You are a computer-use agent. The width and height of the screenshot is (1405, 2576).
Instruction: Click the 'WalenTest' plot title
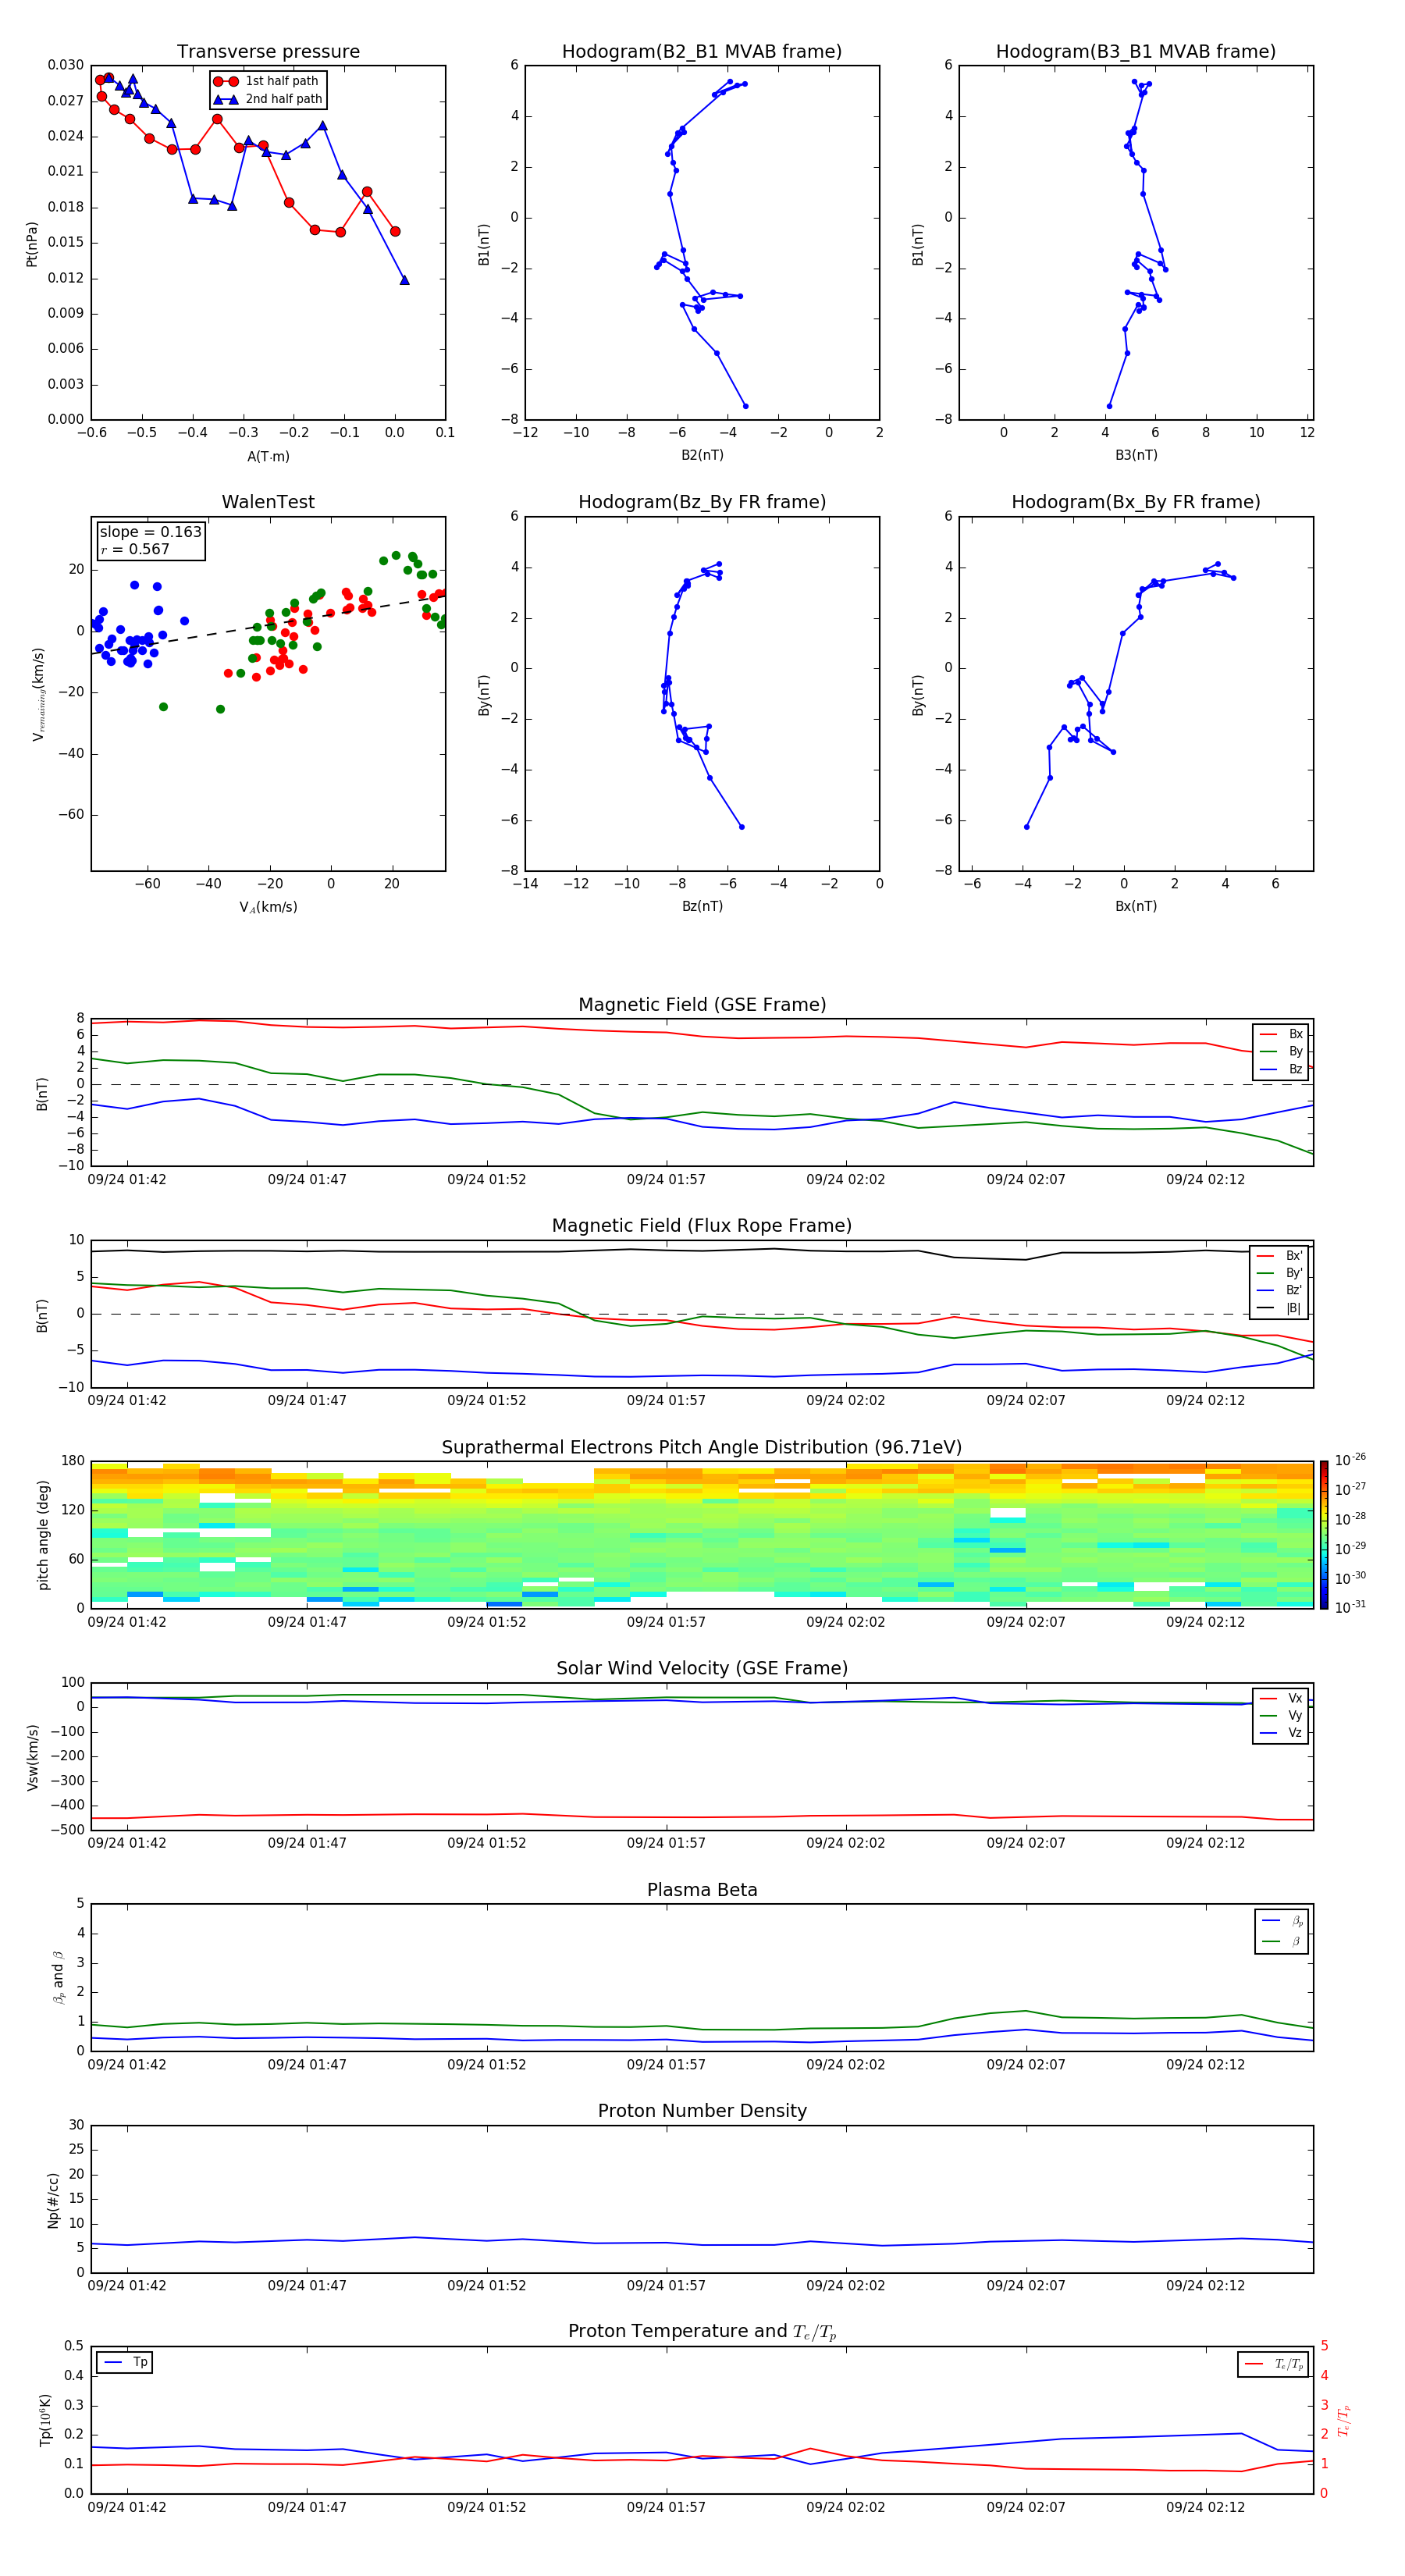click(x=268, y=502)
